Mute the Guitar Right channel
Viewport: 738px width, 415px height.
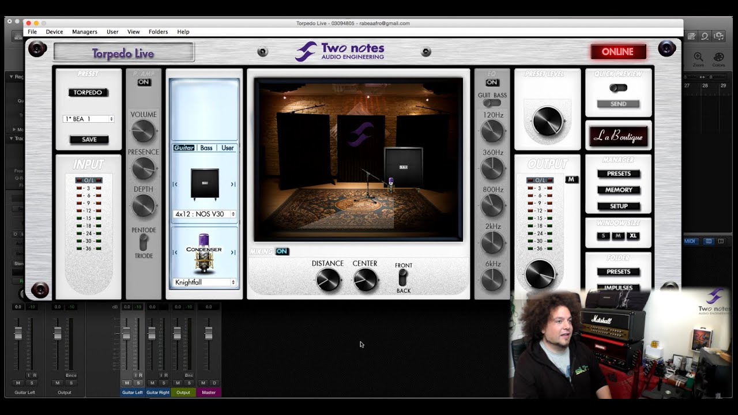coord(152,383)
